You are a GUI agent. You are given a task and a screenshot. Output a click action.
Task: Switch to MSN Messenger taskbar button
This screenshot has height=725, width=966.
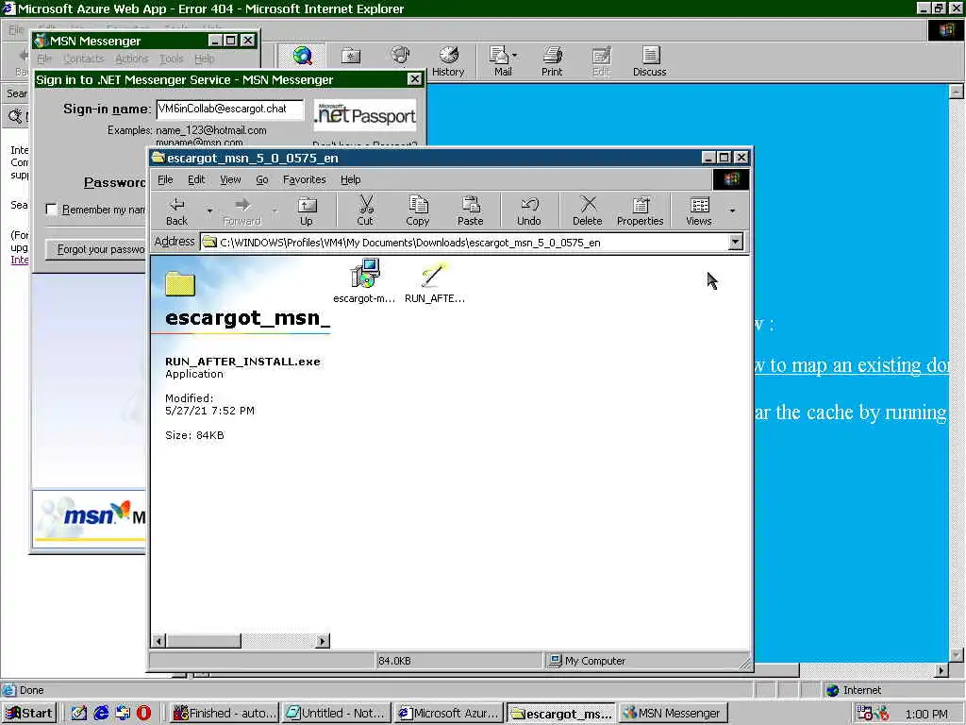point(673,714)
